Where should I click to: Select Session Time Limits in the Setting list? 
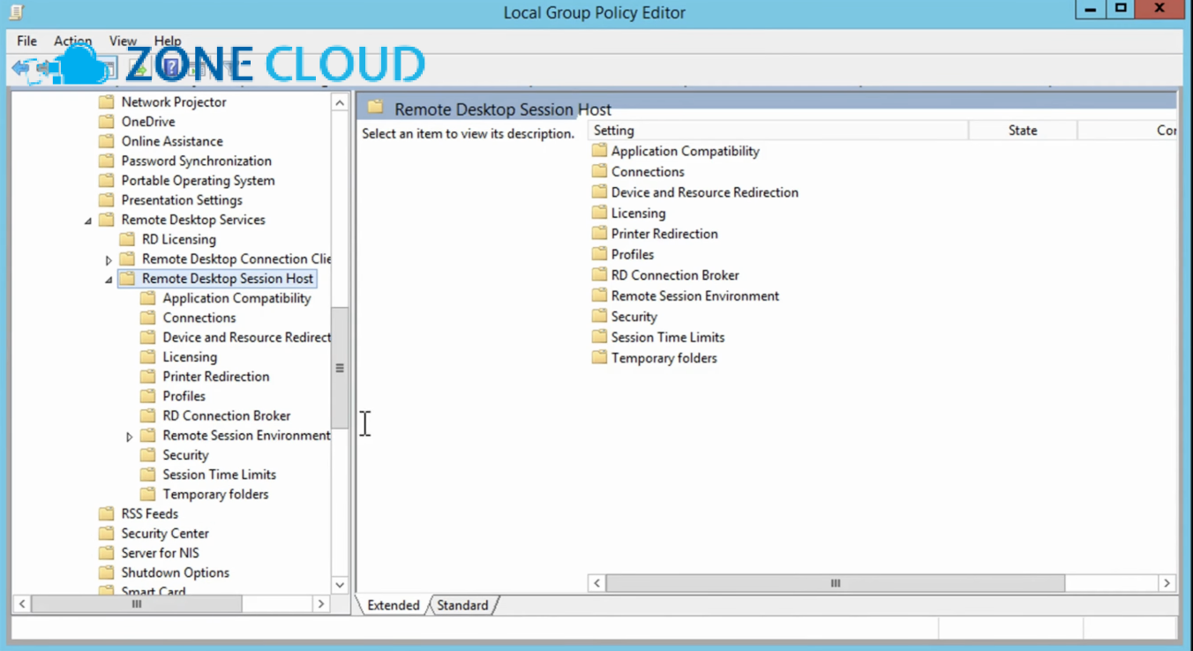[x=668, y=337]
